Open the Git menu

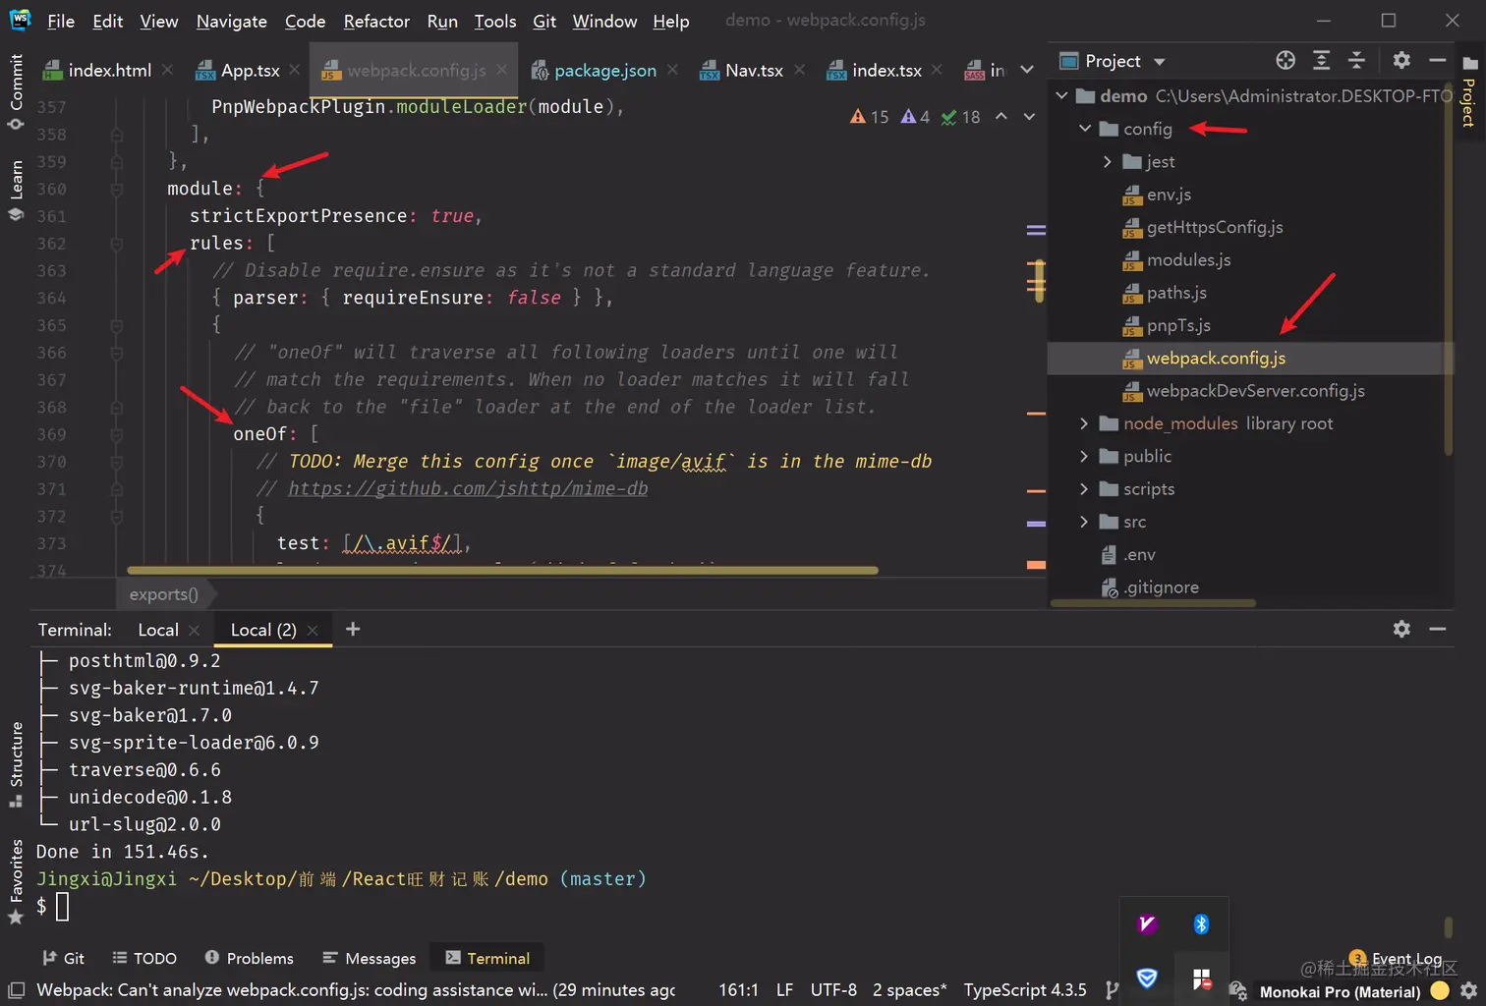(544, 21)
